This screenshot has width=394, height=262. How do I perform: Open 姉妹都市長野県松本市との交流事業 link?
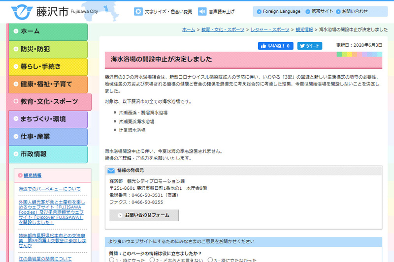[x=52, y=241]
